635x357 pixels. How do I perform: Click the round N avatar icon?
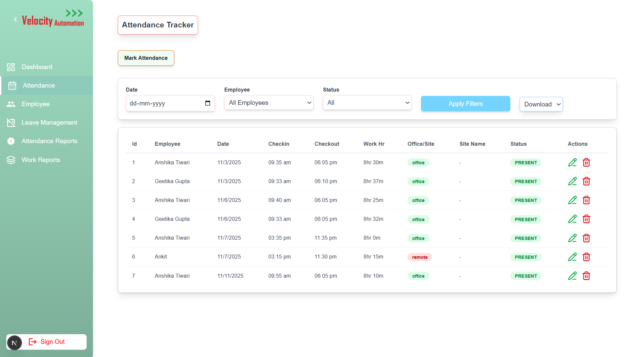click(x=14, y=342)
